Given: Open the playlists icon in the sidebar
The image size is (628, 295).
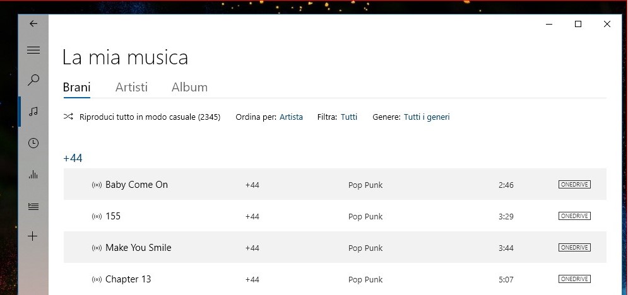Looking at the screenshot, I should click(33, 206).
